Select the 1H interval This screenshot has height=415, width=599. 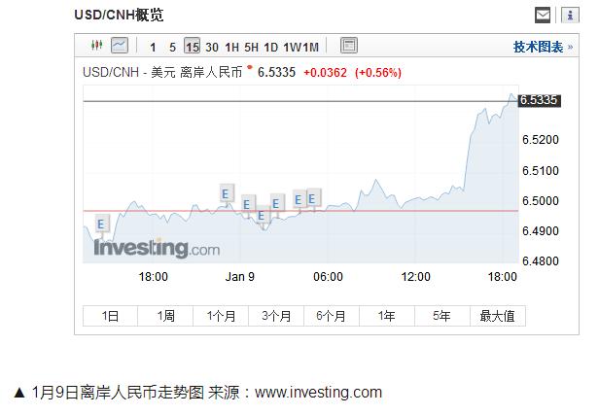pyautogui.click(x=231, y=47)
